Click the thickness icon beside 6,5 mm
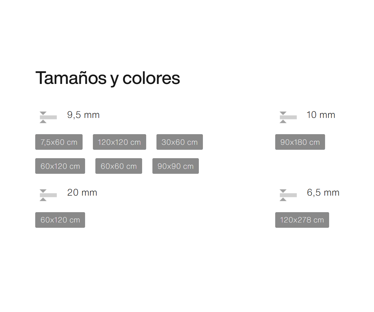374x312 pixels. pyautogui.click(x=288, y=195)
